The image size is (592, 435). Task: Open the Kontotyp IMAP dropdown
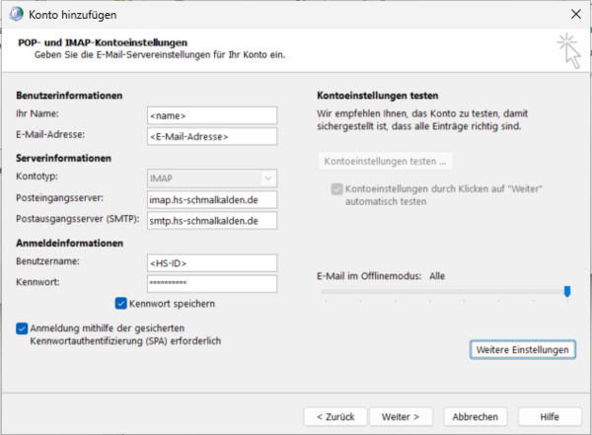click(x=212, y=179)
